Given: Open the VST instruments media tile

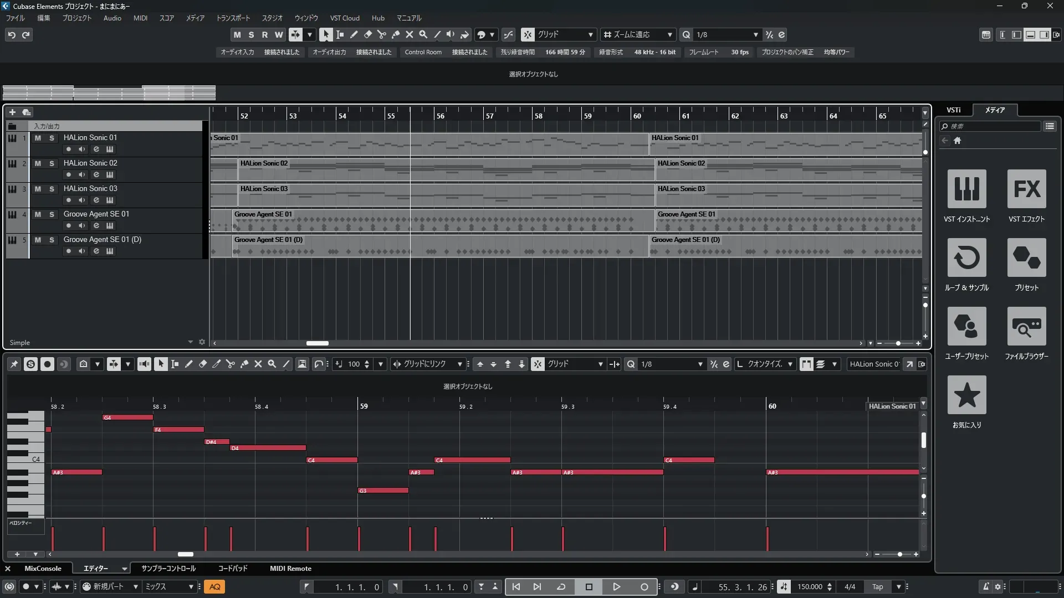Looking at the screenshot, I should [966, 189].
